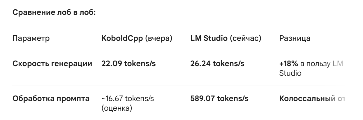Click the 'Скорость генерации' row label
Viewport: 363px width, 120px height.
[54, 63]
